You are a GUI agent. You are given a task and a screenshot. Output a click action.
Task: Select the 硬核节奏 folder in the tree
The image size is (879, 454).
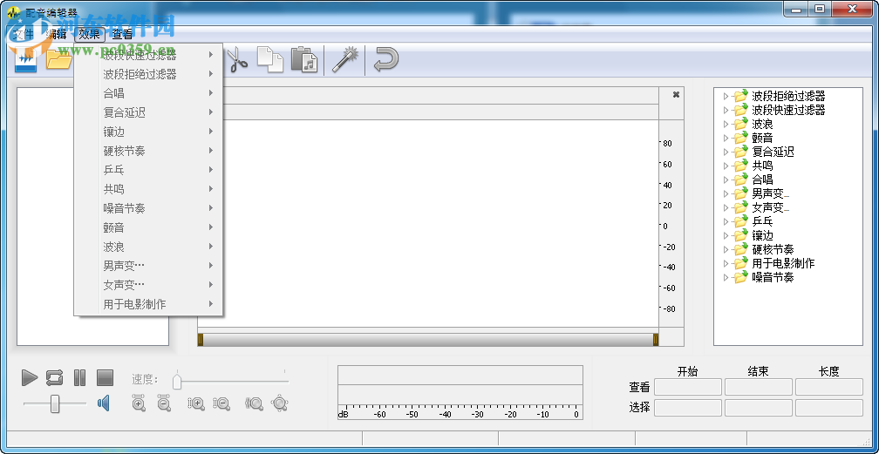coord(764,249)
